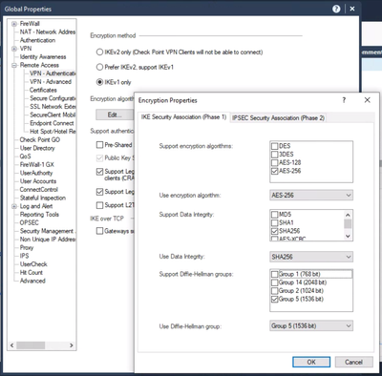The image size is (382, 376).
Task: Select IKEv2 only radio button
Action: [x=99, y=52]
